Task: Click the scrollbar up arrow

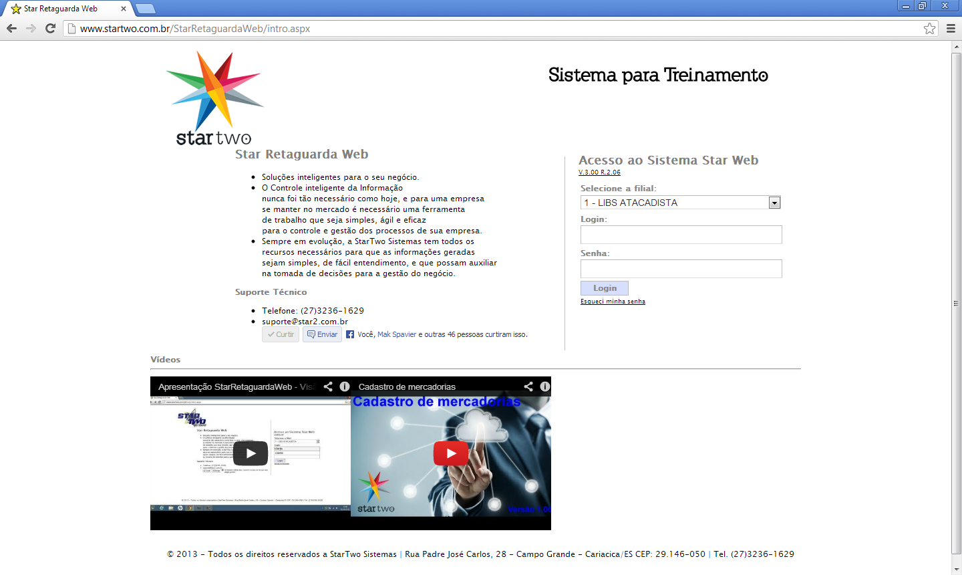Action: [x=956, y=46]
